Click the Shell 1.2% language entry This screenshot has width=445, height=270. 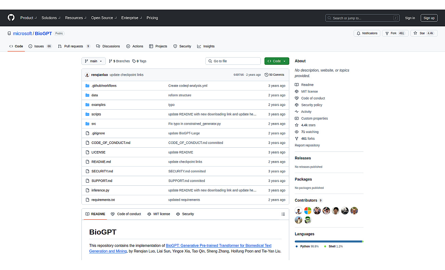(x=333, y=246)
